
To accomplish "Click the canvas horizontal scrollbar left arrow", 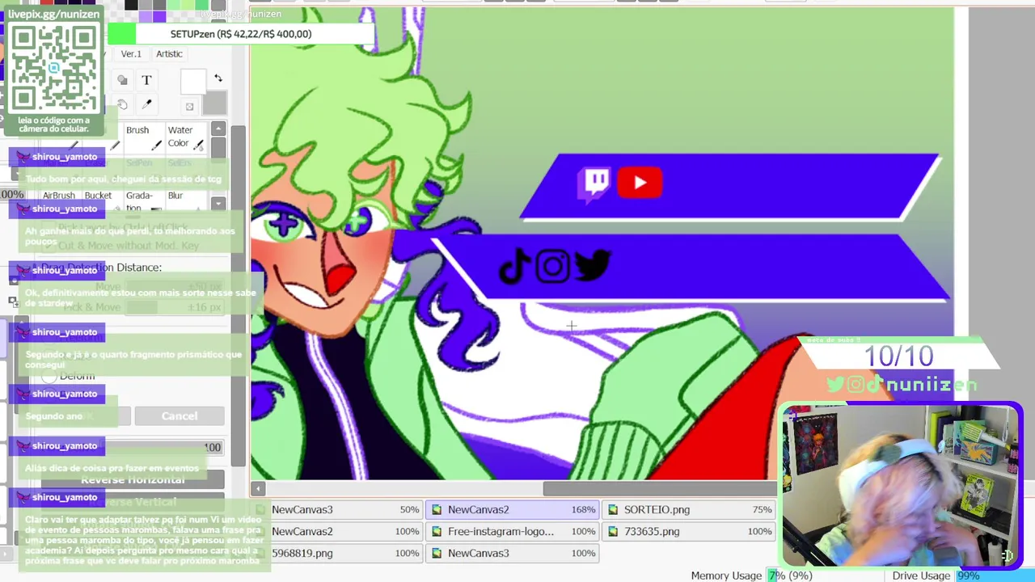I will tap(258, 488).
